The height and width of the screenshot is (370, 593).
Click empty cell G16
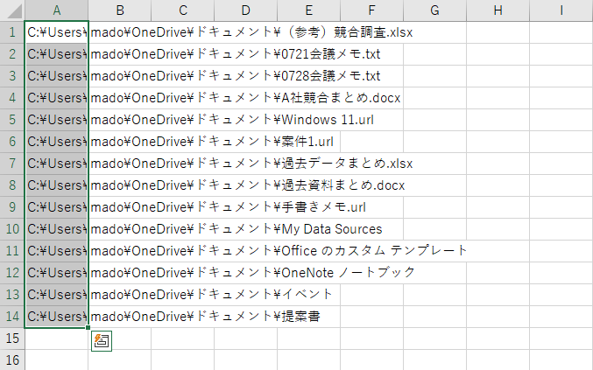[x=435, y=360]
